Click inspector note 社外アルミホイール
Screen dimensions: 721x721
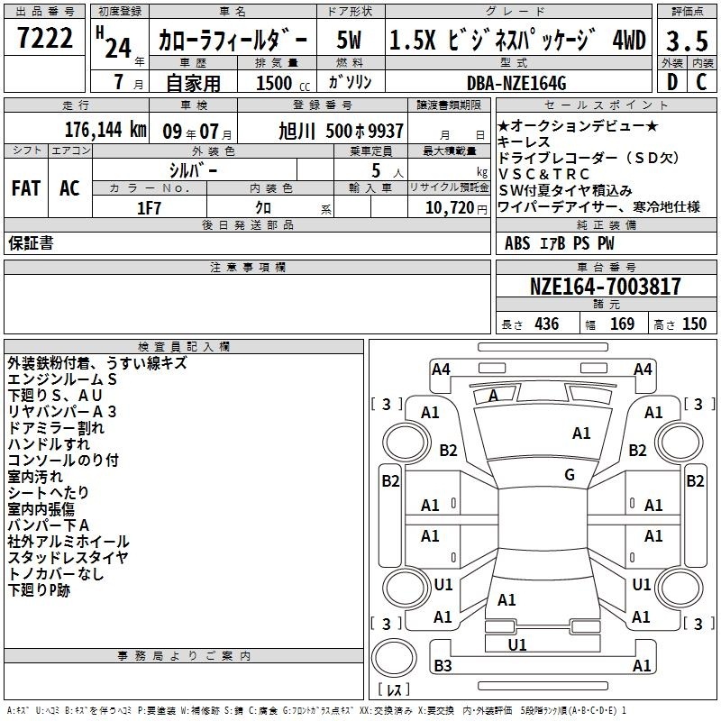click(68, 542)
